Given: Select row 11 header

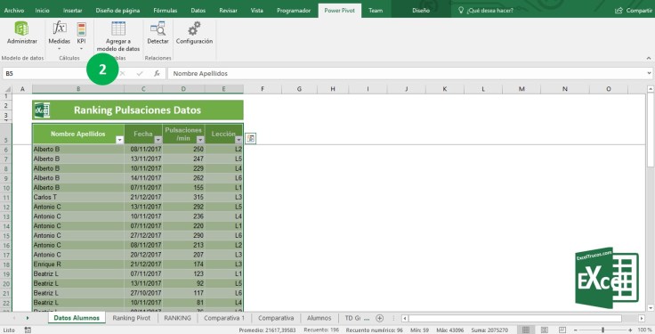Looking at the screenshot, I should click(x=6, y=198).
